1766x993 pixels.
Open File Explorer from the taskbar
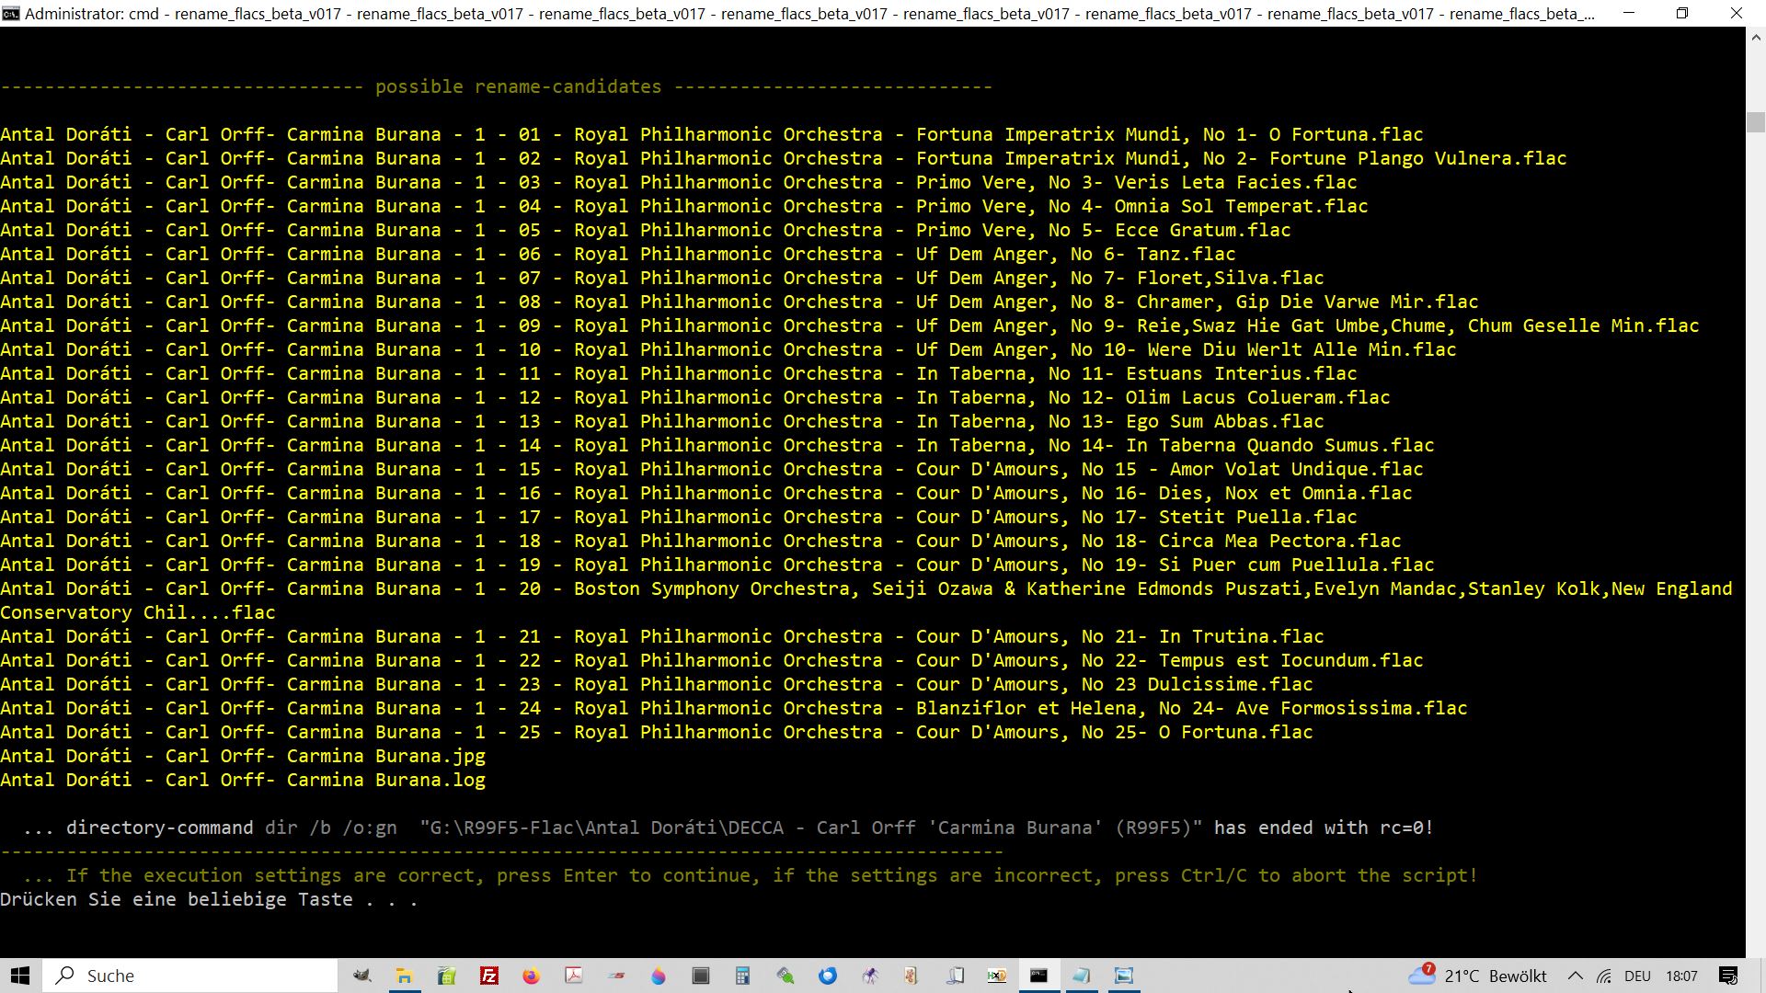pos(404,976)
